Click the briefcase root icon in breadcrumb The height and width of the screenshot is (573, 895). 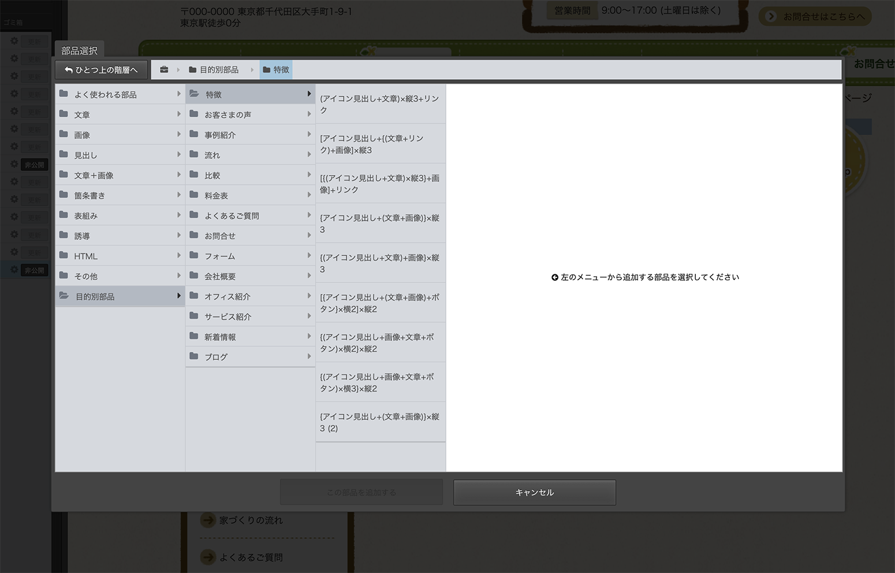point(164,70)
